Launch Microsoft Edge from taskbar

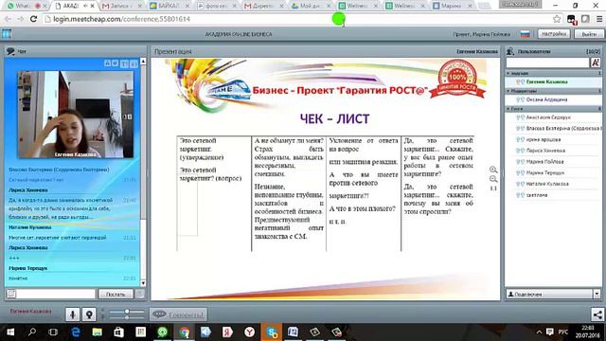(76, 332)
